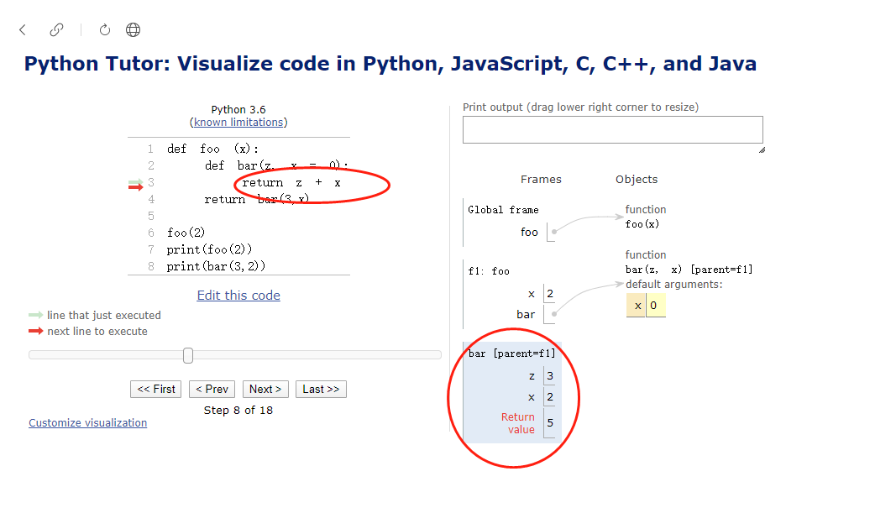Click line number 5 in code gutter
The height and width of the screenshot is (508, 896).
[151, 216]
